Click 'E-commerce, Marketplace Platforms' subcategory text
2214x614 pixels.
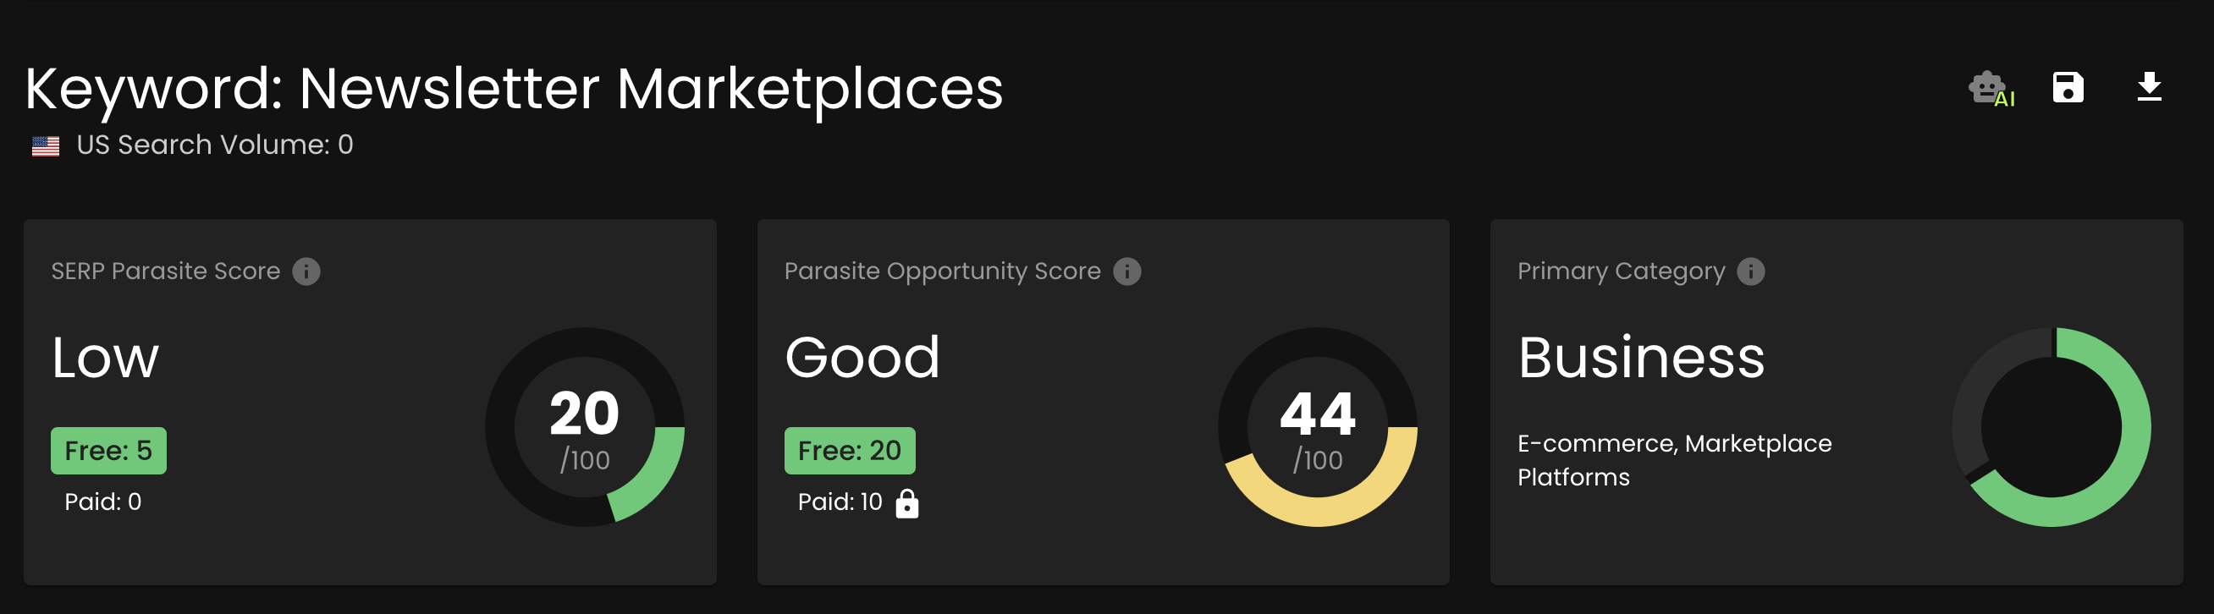1673,460
